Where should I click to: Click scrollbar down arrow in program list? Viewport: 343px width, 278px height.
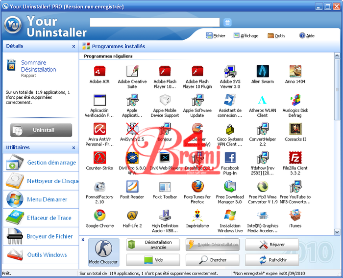tap(337, 232)
